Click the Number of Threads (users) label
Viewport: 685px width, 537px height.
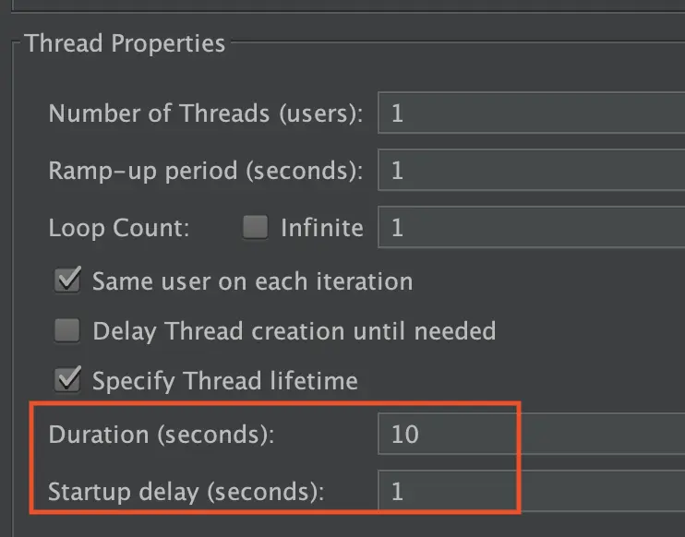205,113
